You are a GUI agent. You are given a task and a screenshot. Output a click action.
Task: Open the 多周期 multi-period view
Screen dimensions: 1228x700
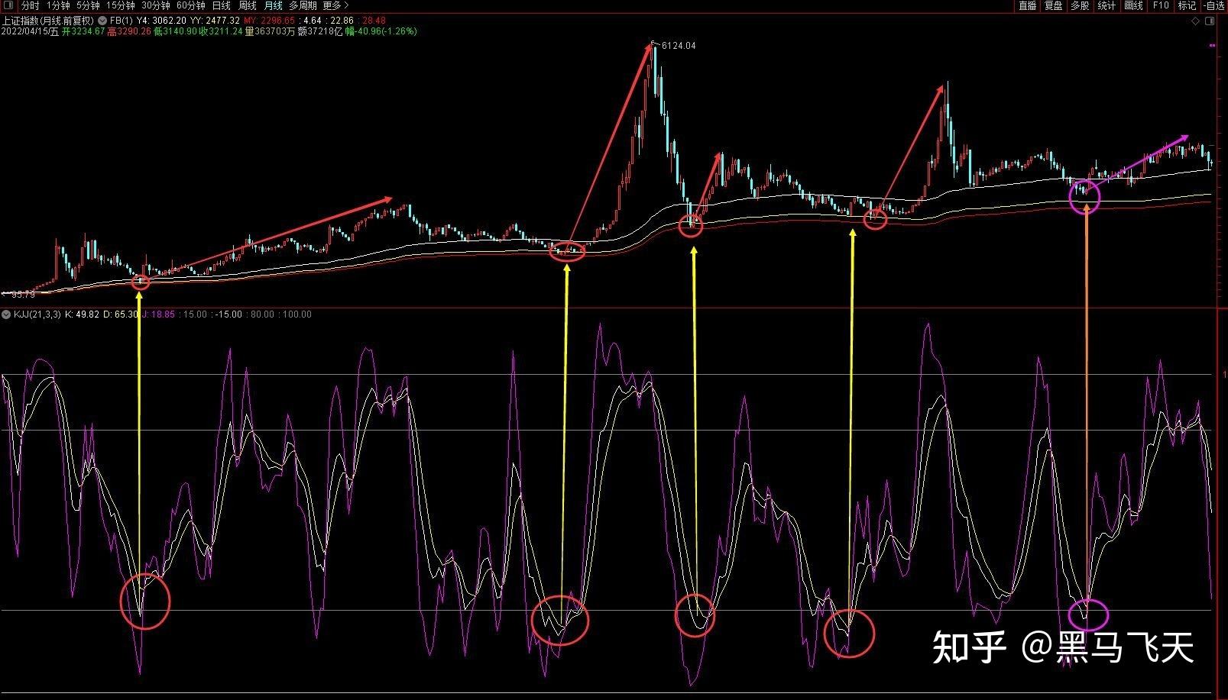click(303, 5)
